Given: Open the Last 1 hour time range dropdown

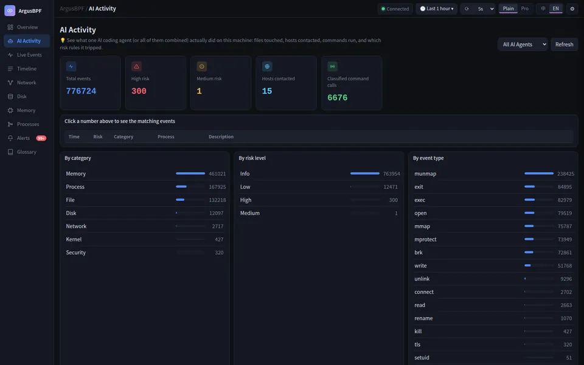Looking at the screenshot, I should pos(437,9).
